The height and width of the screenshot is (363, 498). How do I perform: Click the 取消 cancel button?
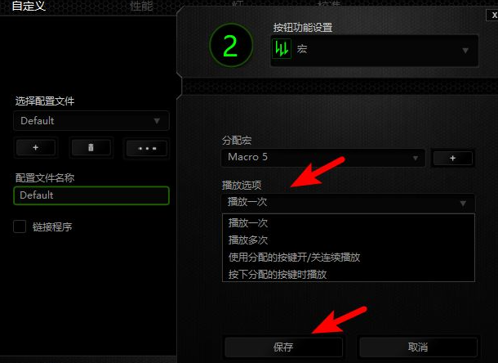click(x=418, y=347)
